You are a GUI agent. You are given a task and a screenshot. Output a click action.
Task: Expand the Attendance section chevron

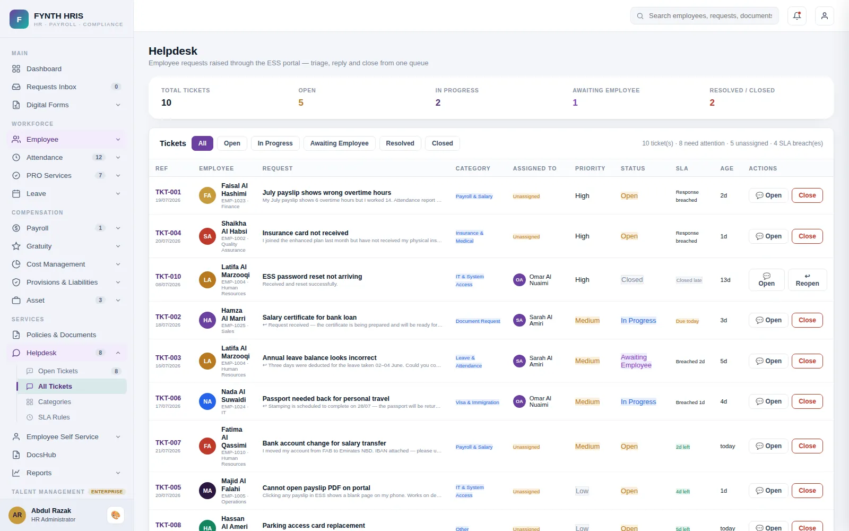click(x=118, y=158)
